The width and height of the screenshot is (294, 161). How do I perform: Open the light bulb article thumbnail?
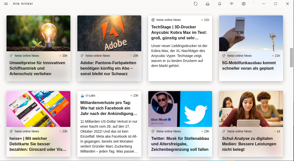point(38,33)
